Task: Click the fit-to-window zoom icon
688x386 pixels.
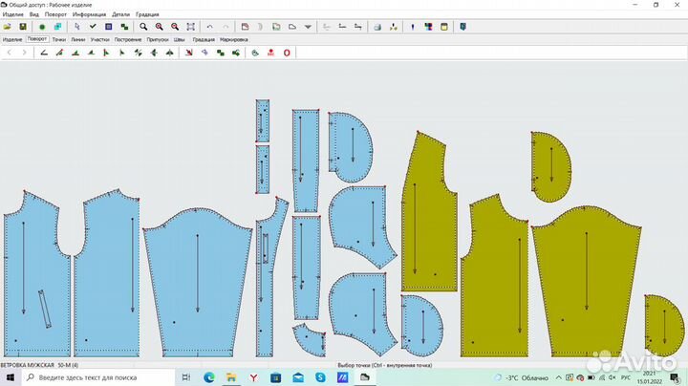Action: click(x=190, y=27)
